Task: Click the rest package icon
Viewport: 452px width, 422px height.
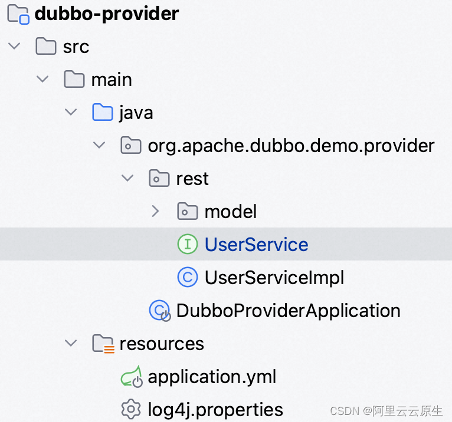Action: pos(159,179)
